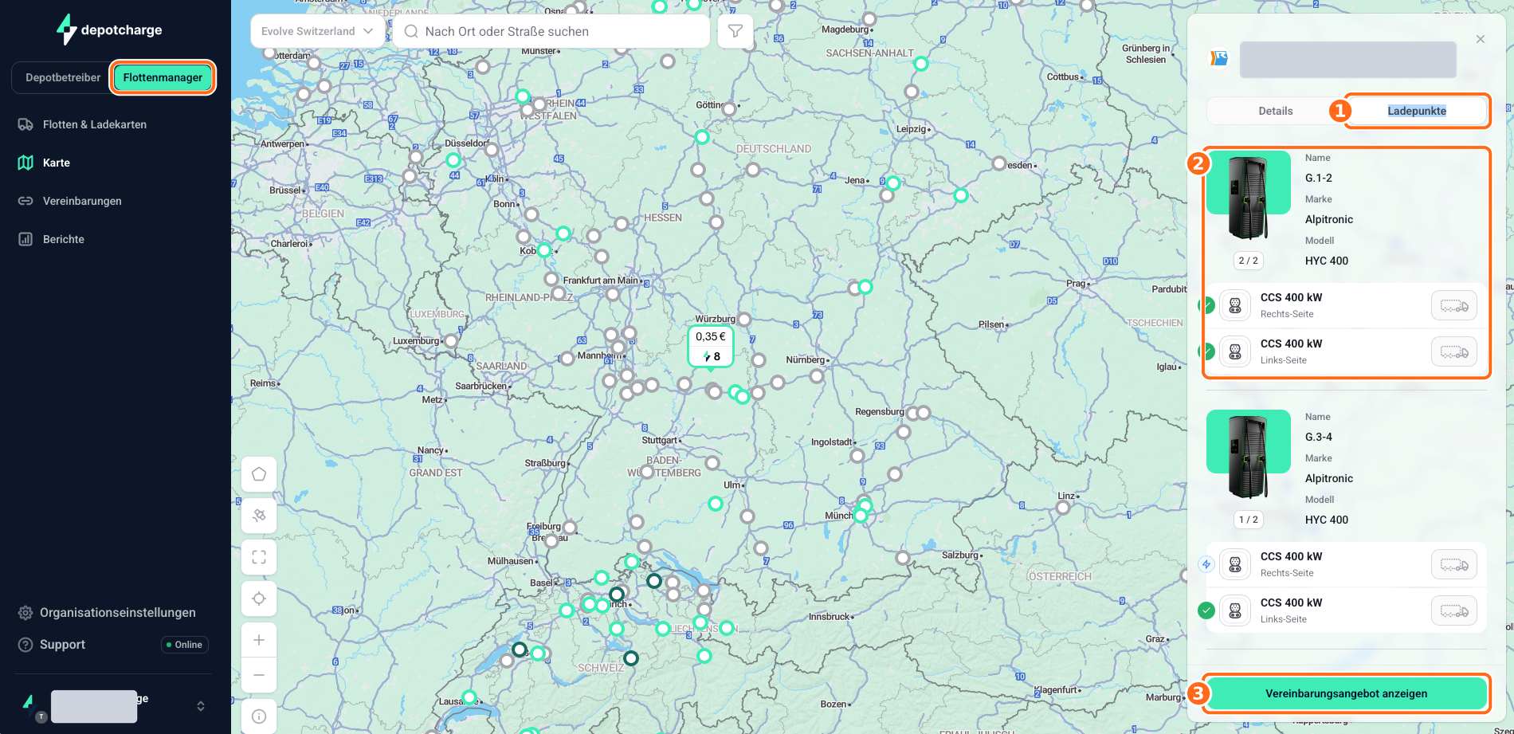
Task: Open the 0,35 € station marker popup
Action: pos(711,347)
